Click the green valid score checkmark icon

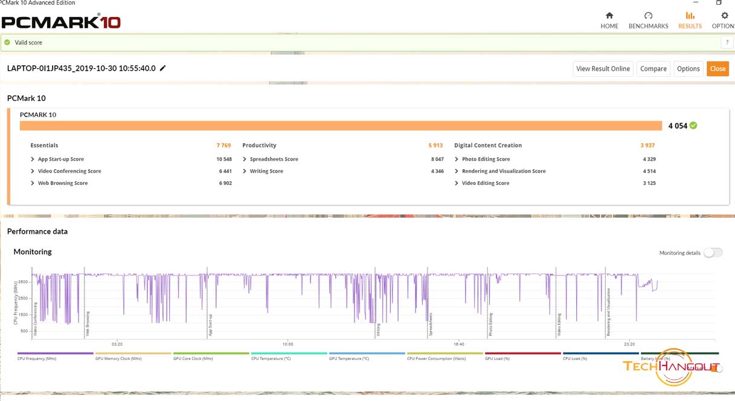pyautogui.click(x=7, y=42)
